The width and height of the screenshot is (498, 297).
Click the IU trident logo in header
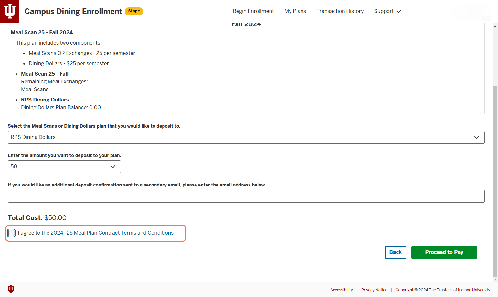pyautogui.click(x=10, y=11)
